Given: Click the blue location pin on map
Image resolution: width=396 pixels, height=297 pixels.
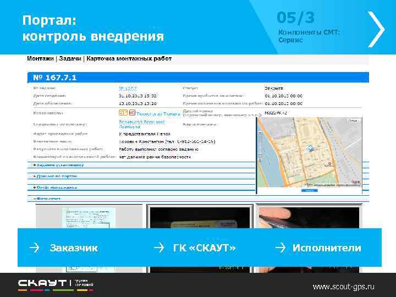Looking at the screenshot, I should 311,148.
